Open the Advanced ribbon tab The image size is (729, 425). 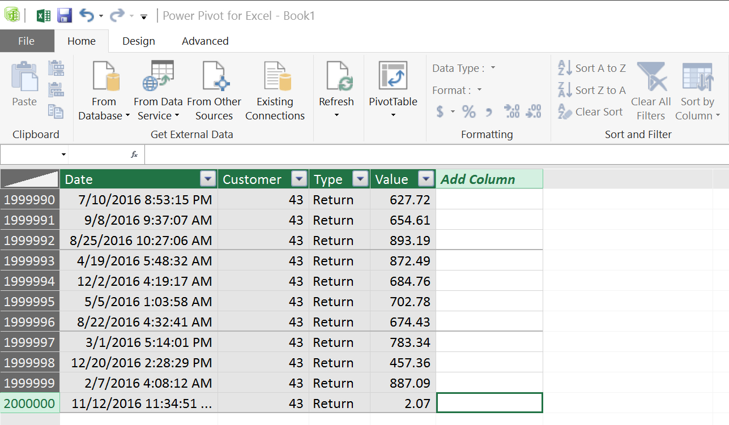[x=204, y=41]
